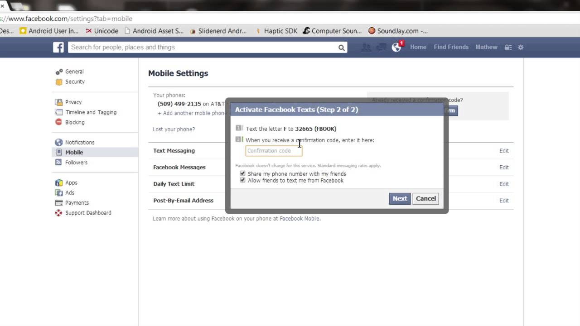
Task: Click the Confirmation code input field
Action: coord(274,151)
